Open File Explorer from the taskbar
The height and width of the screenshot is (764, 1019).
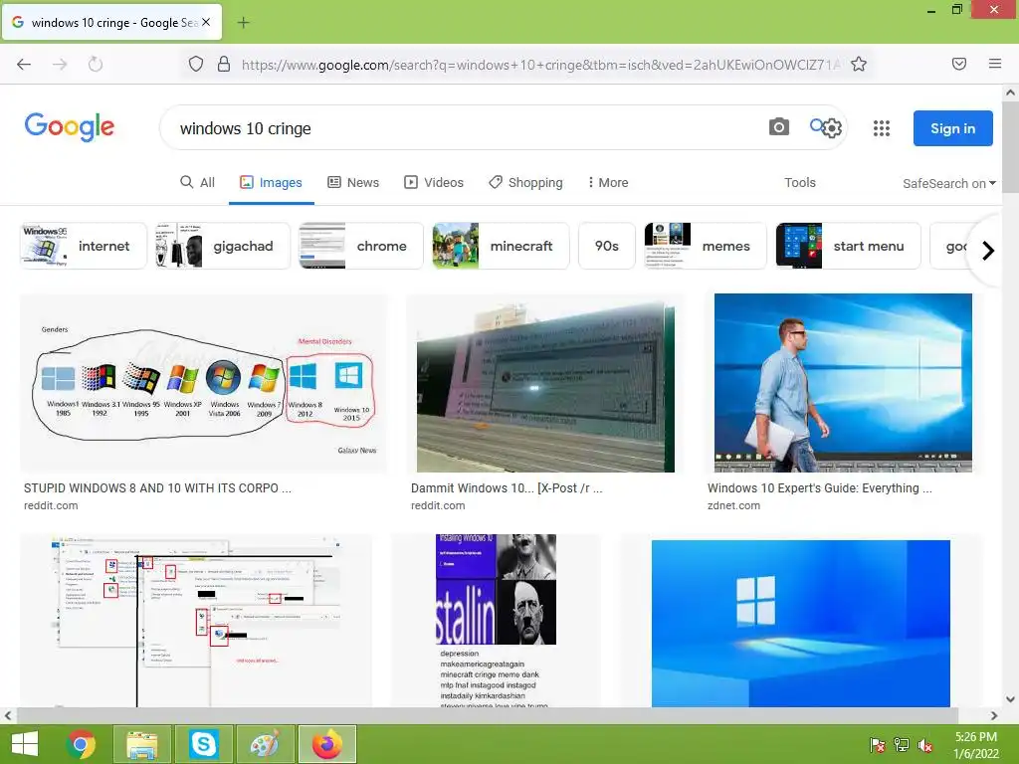click(x=141, y=744)
